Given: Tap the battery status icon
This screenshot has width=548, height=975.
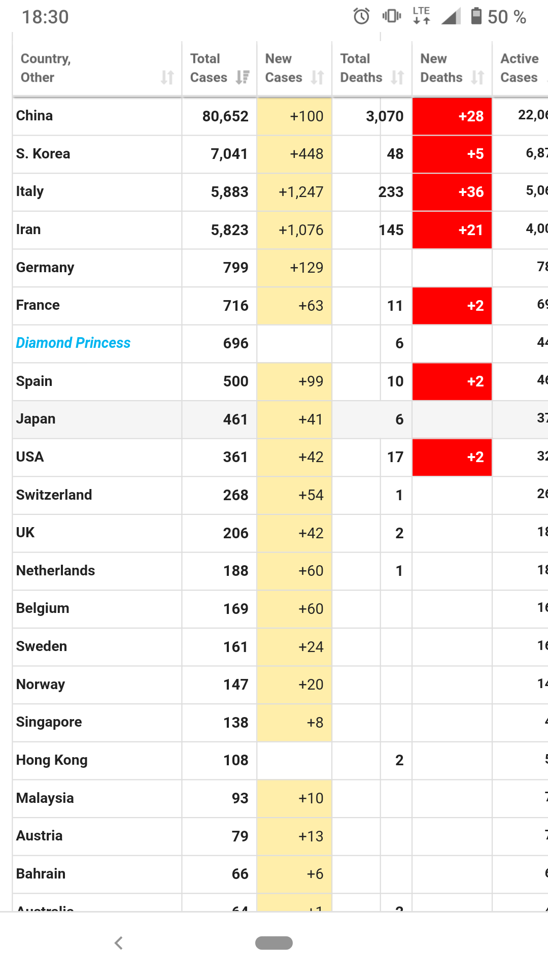Looking at the screenshot, I should 476,16.
